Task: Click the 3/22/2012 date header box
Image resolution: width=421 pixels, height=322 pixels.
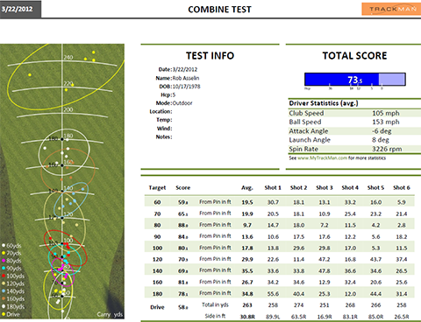Action: 20,9
